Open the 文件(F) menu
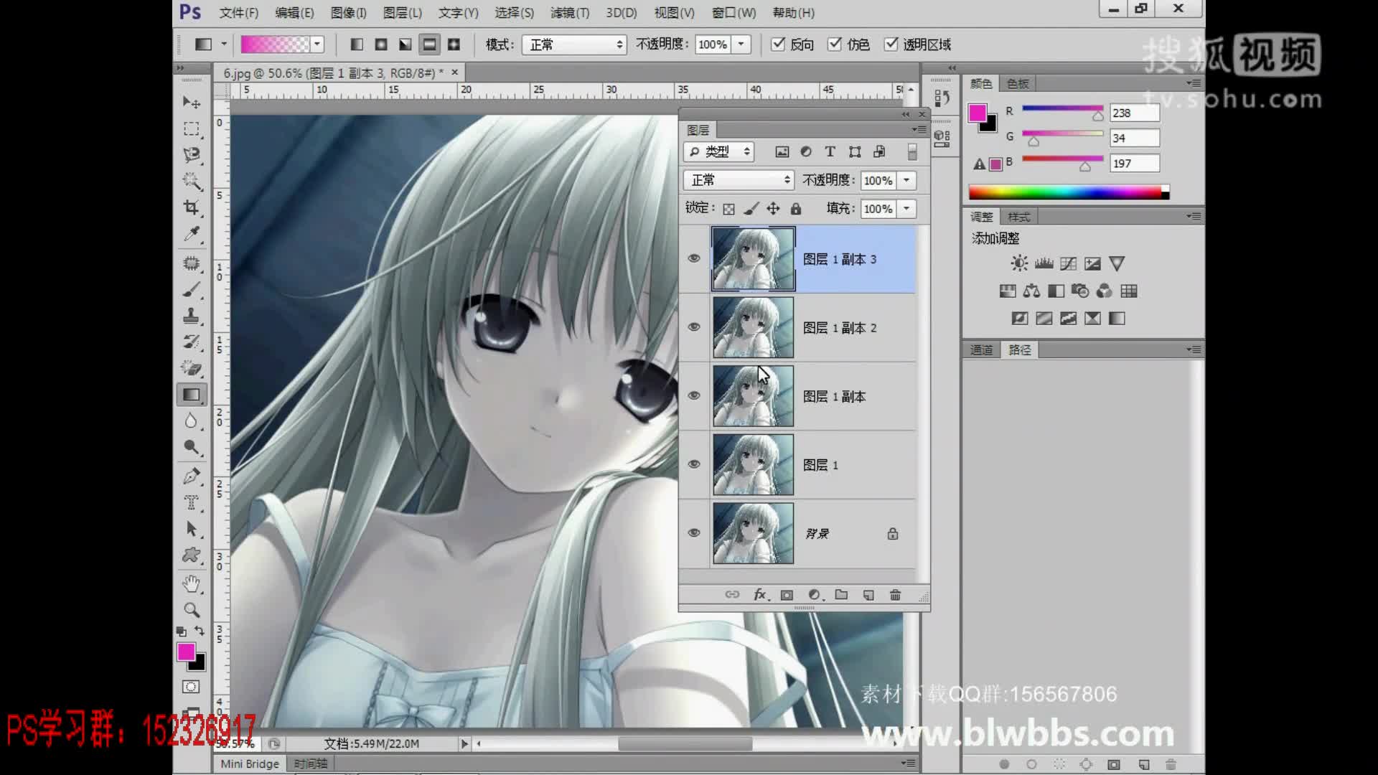This screenshot has width=1378, height=775. [238, 13]
